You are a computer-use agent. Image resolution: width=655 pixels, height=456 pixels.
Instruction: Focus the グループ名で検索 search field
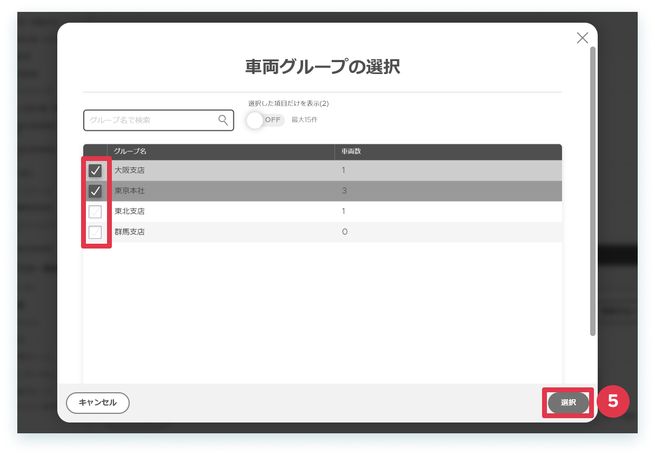(158, 120)
